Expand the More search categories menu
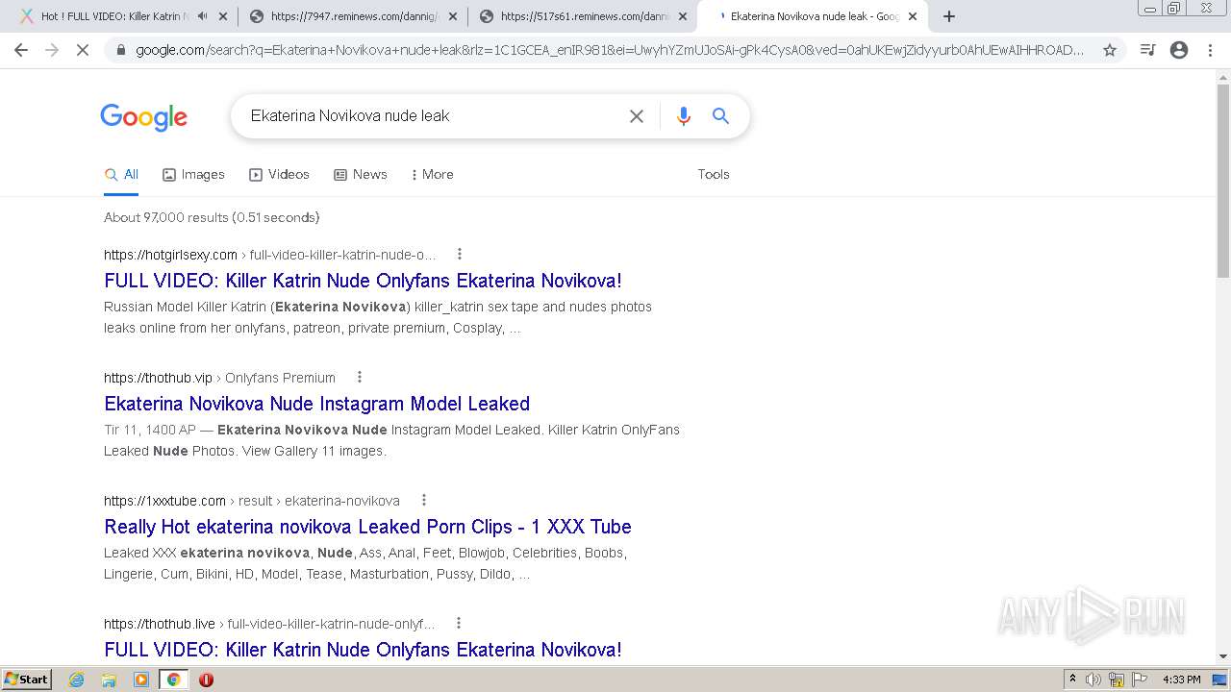1231x692 pixels. 432,175
